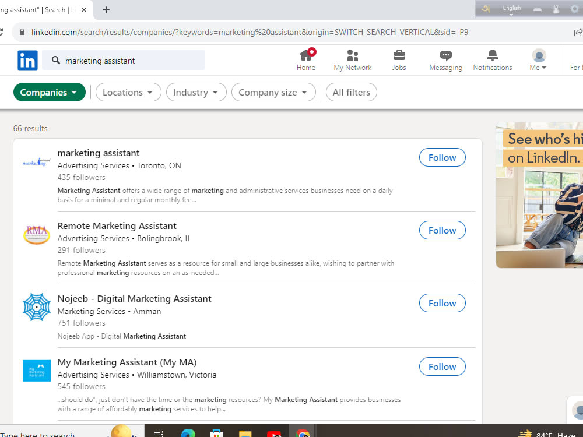583x437 pixels.
Task: Open the Companies filter dropdown
Action: pyautogui.click(x=50, y=92)
